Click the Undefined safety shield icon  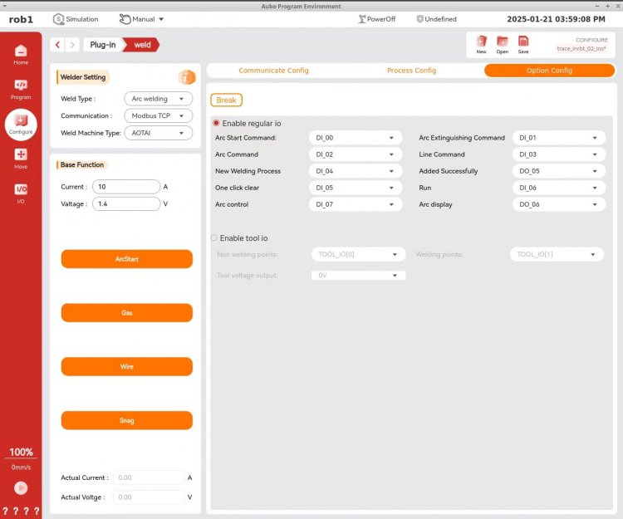coord(419,19)
